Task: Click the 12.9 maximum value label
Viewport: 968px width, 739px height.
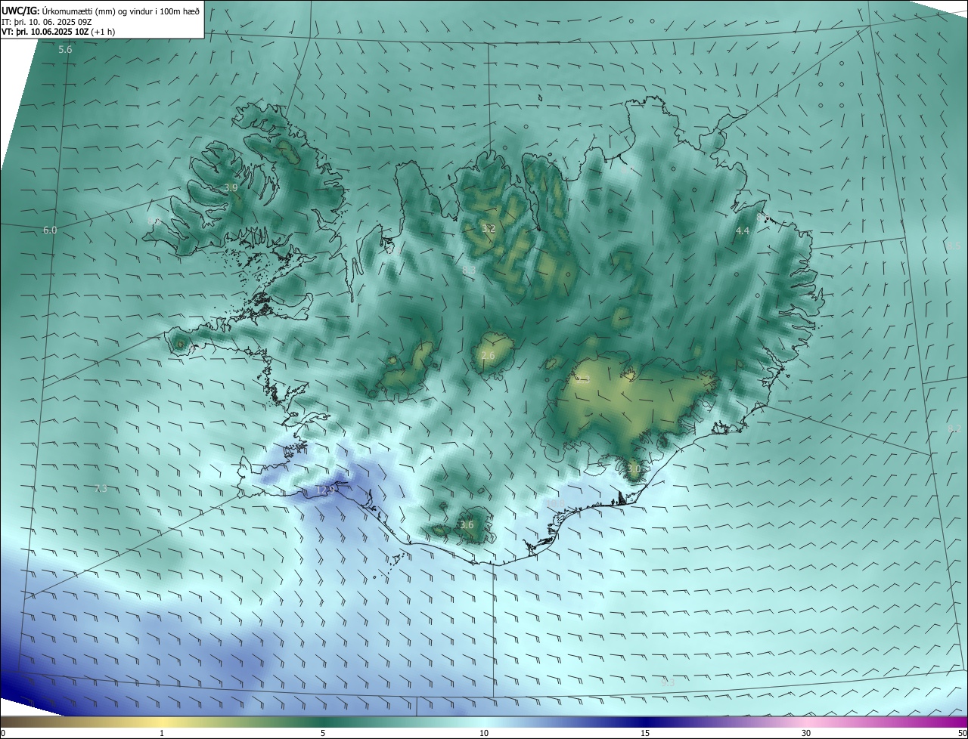Action: click(x=325, y=490)
